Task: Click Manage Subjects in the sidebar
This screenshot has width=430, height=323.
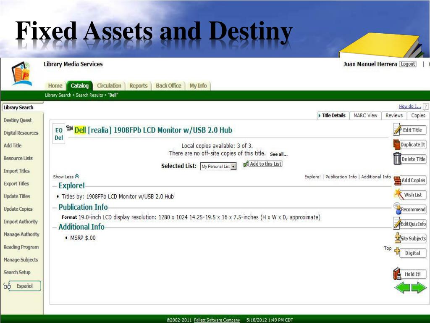Action: click(21, 259)
